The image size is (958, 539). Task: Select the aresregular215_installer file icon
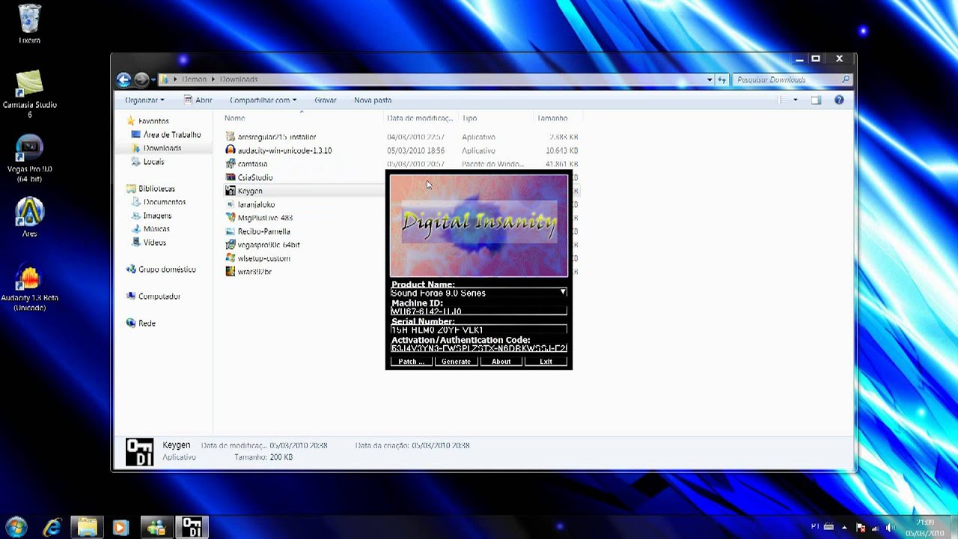pyautogui.click(x=231, y=137)
